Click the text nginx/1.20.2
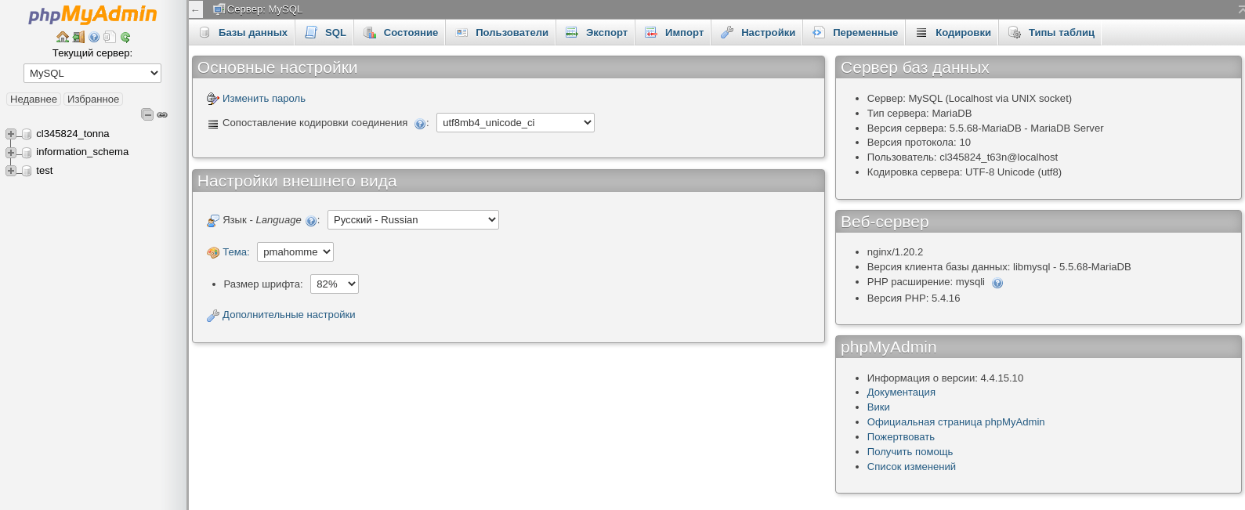Screen dimensions: 1245x510 (895, 252)
